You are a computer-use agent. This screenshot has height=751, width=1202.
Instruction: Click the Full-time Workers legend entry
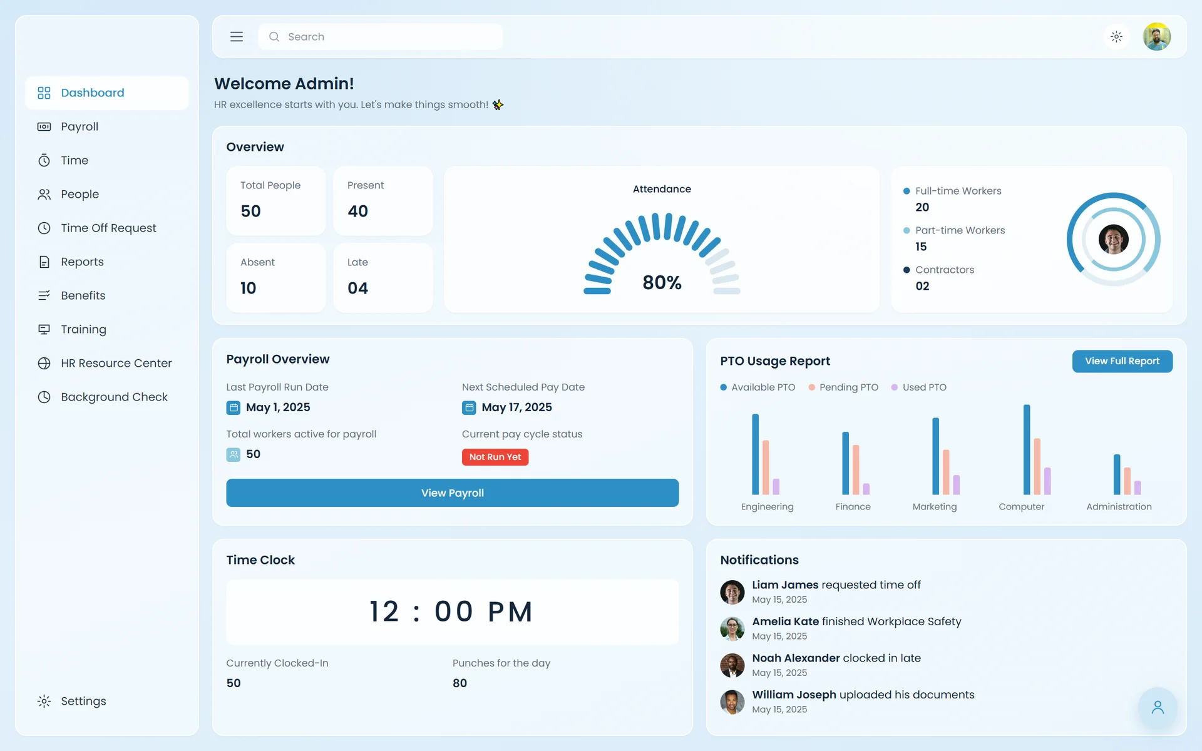[952, 199]
